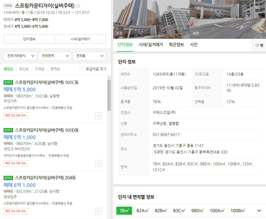The width and height of the screenshot is (266, 219).
Task: Click the 단지정보 button in left panel
Action: point(29,39)
